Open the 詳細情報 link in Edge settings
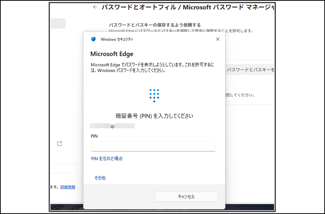 (68, 187)
